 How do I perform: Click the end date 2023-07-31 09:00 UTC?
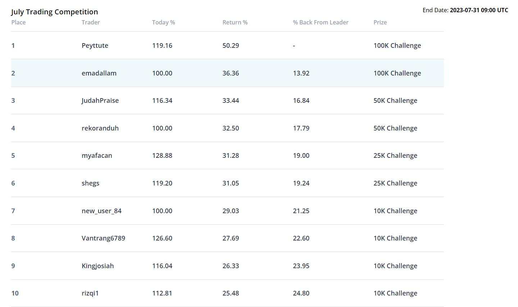tap(479, 10)
